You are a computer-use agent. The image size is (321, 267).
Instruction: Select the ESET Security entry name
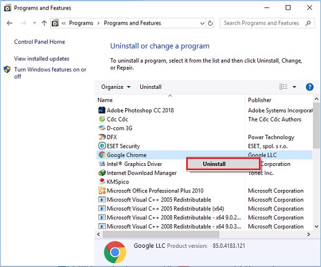coord(123,146)
